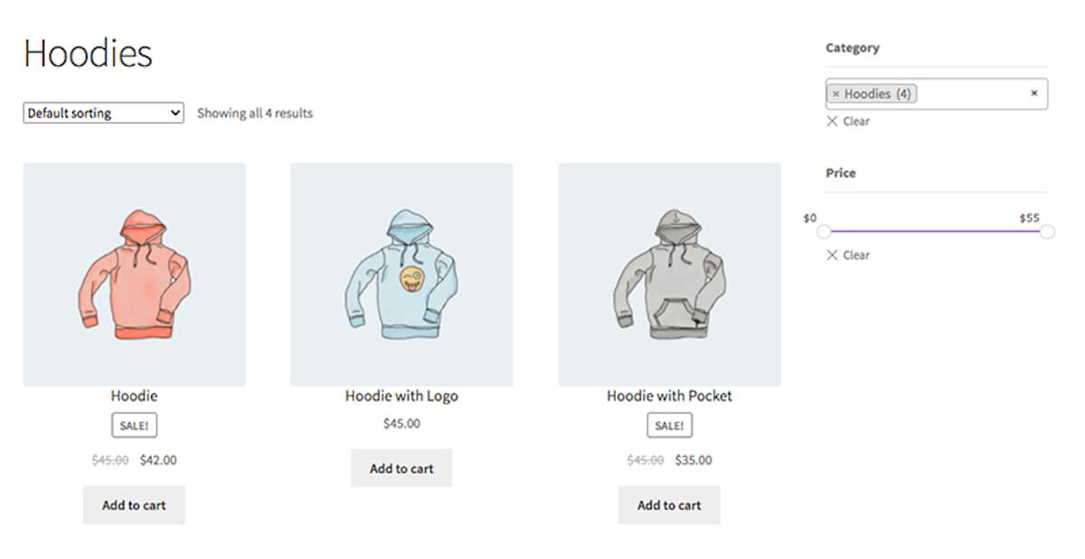The height and width of the screenshot is (559, 1085).
Task: Open the Default sorting dropdown
Action: pos(103,113)
